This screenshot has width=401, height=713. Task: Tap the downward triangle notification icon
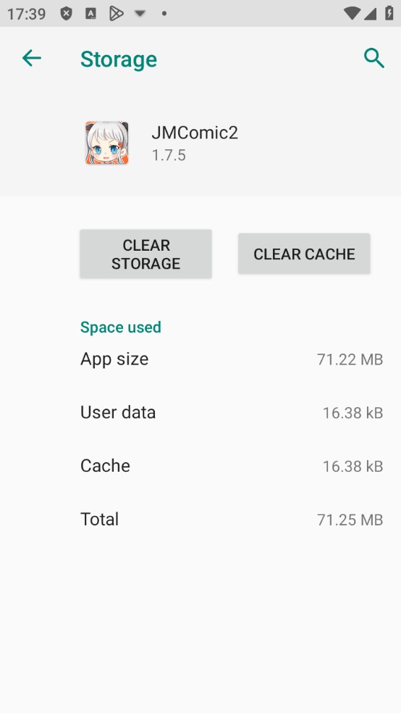click(x=140, y=14)
